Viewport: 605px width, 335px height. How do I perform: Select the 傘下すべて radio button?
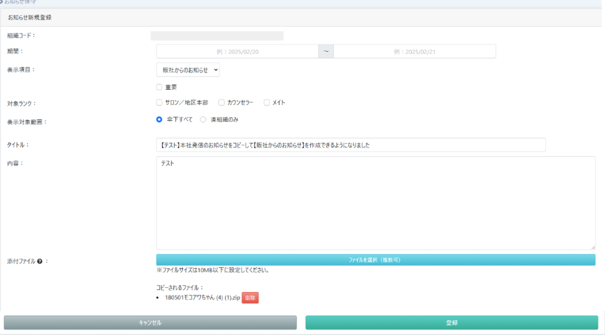160,119
